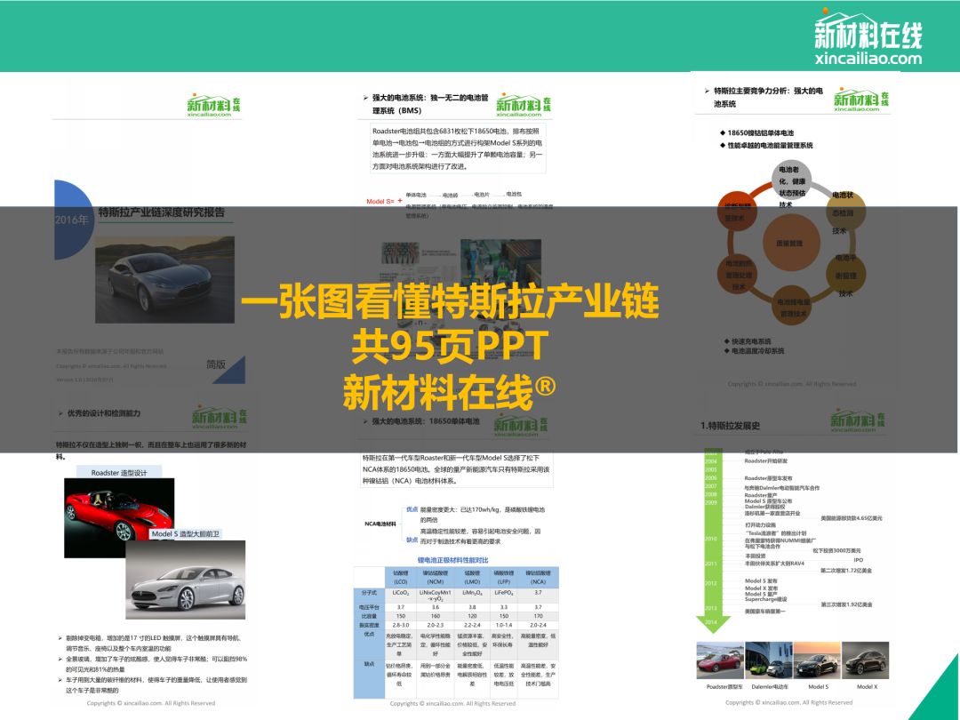Click the 锂电池正极材料性能对比 table title
The height and width of the screenshot is (720, 960).
453,560
